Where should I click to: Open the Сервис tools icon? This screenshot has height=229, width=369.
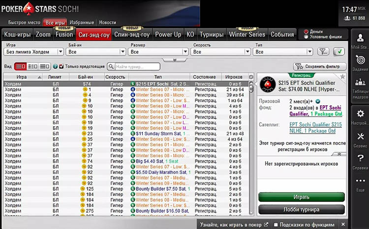(360, 136)
